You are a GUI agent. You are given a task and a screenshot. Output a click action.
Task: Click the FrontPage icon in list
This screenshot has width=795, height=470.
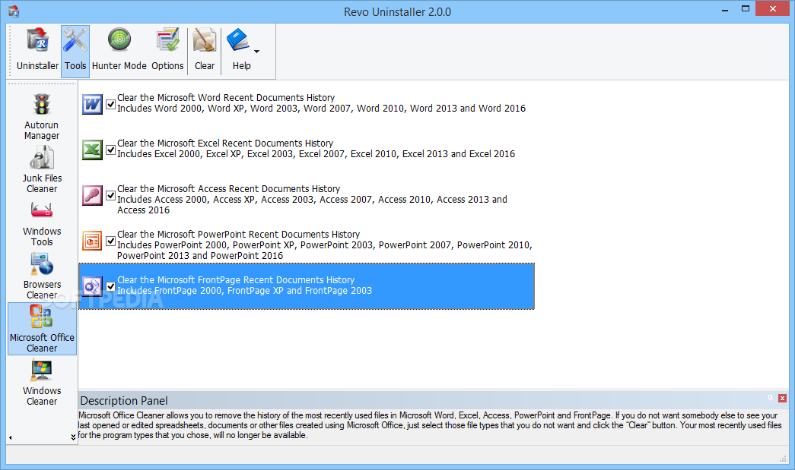(92, 287)
